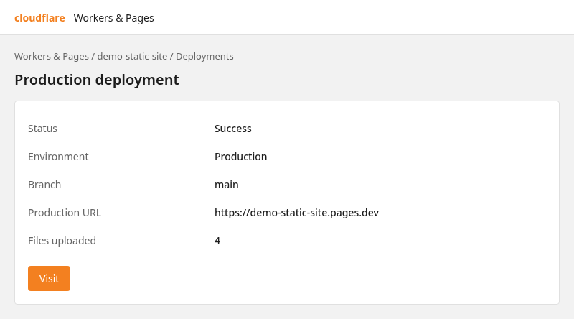Select the Environment label
This screenshot has height=319, width=574.
pyautogui.click(x=58, y=157)
